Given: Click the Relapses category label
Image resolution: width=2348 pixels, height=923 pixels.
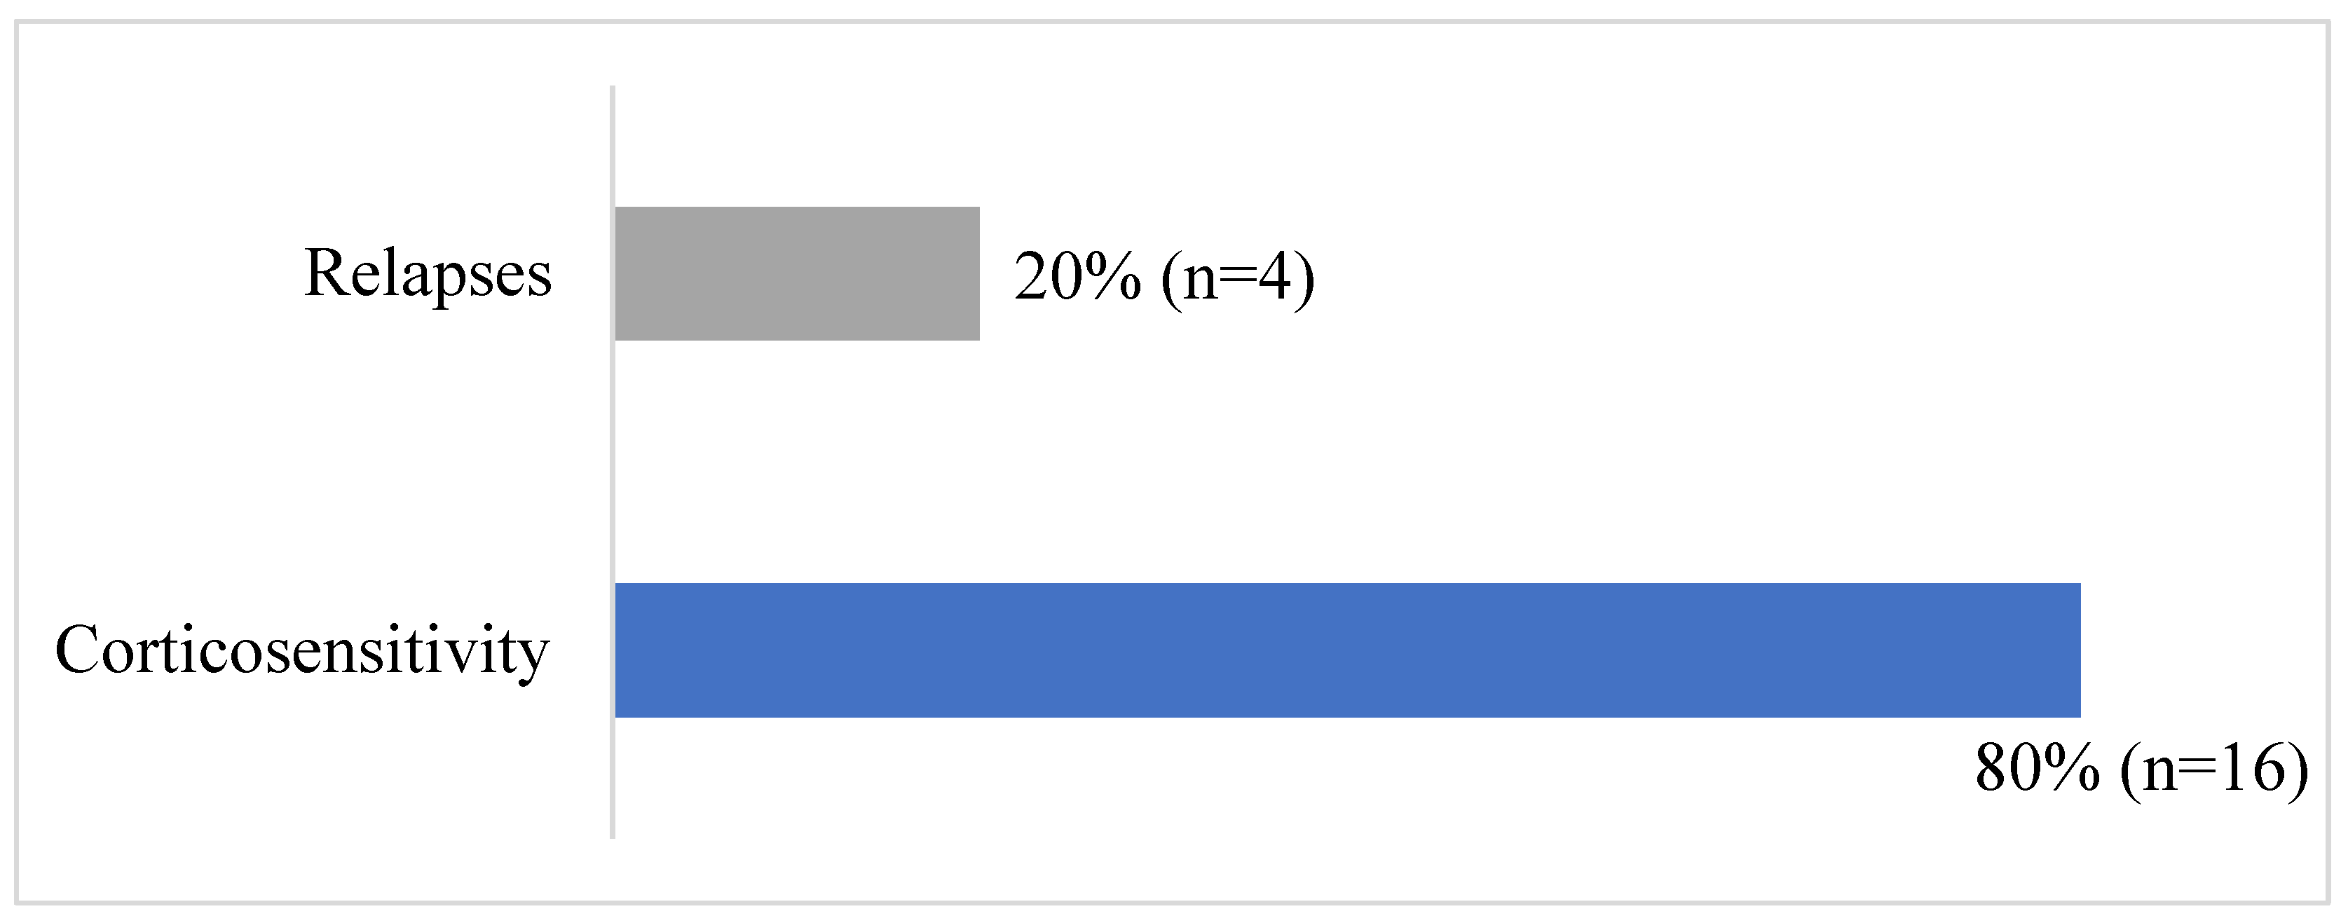Looking at the screenshot, I should tap(428, 273).
